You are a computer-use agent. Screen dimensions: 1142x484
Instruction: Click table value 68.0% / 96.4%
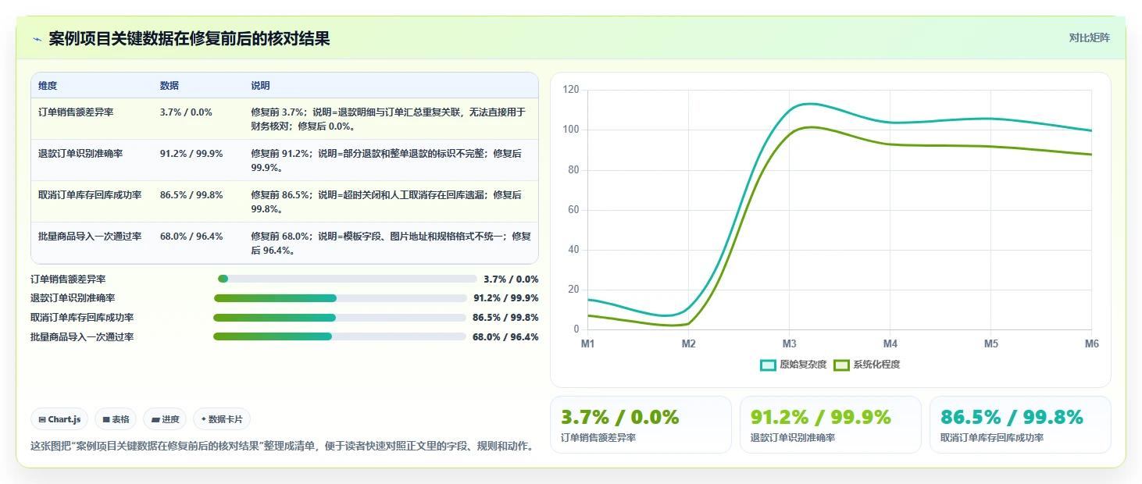(x=191, y=237)
